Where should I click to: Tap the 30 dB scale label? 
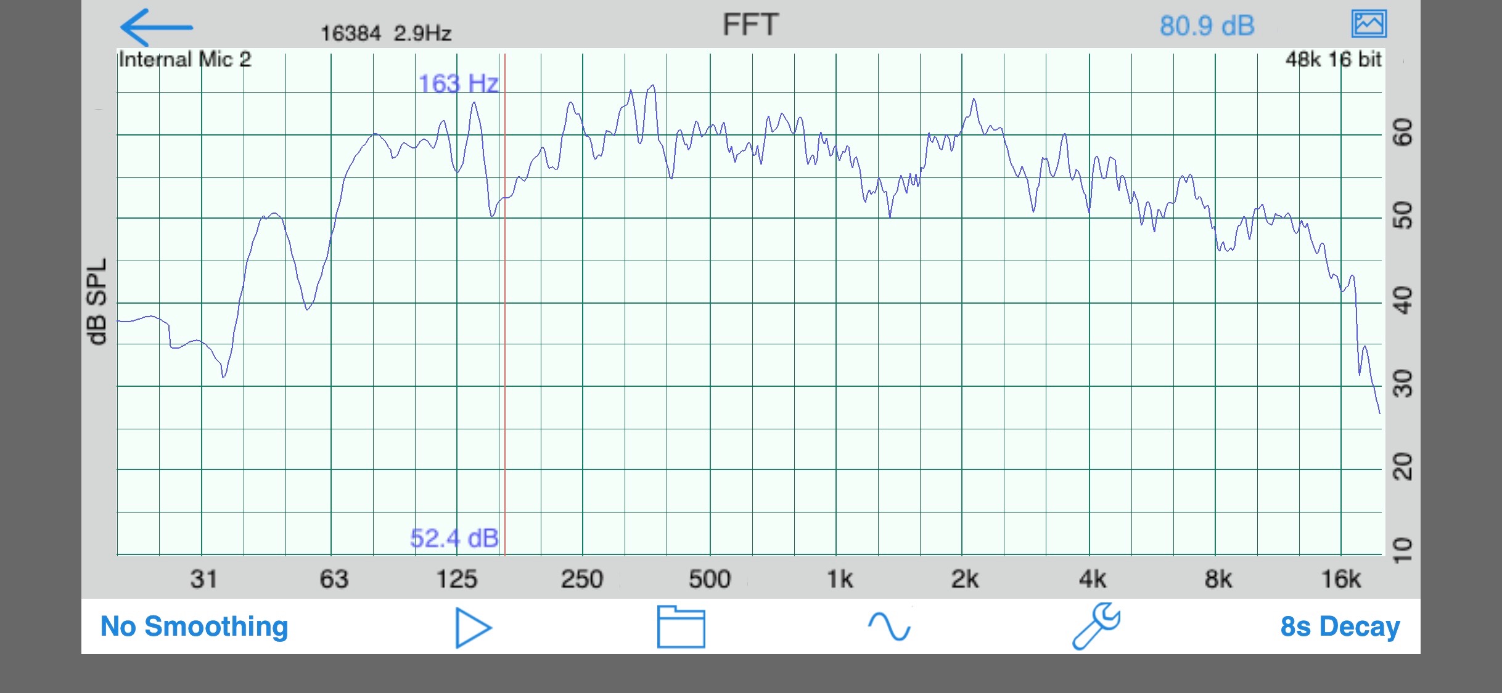click(1403, 384)
